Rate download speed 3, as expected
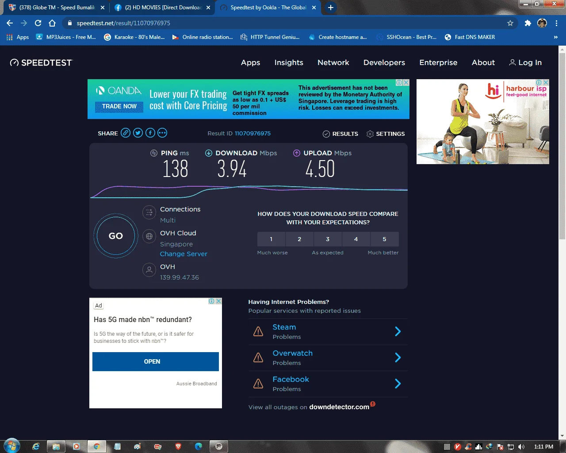 tap(328, 239)
